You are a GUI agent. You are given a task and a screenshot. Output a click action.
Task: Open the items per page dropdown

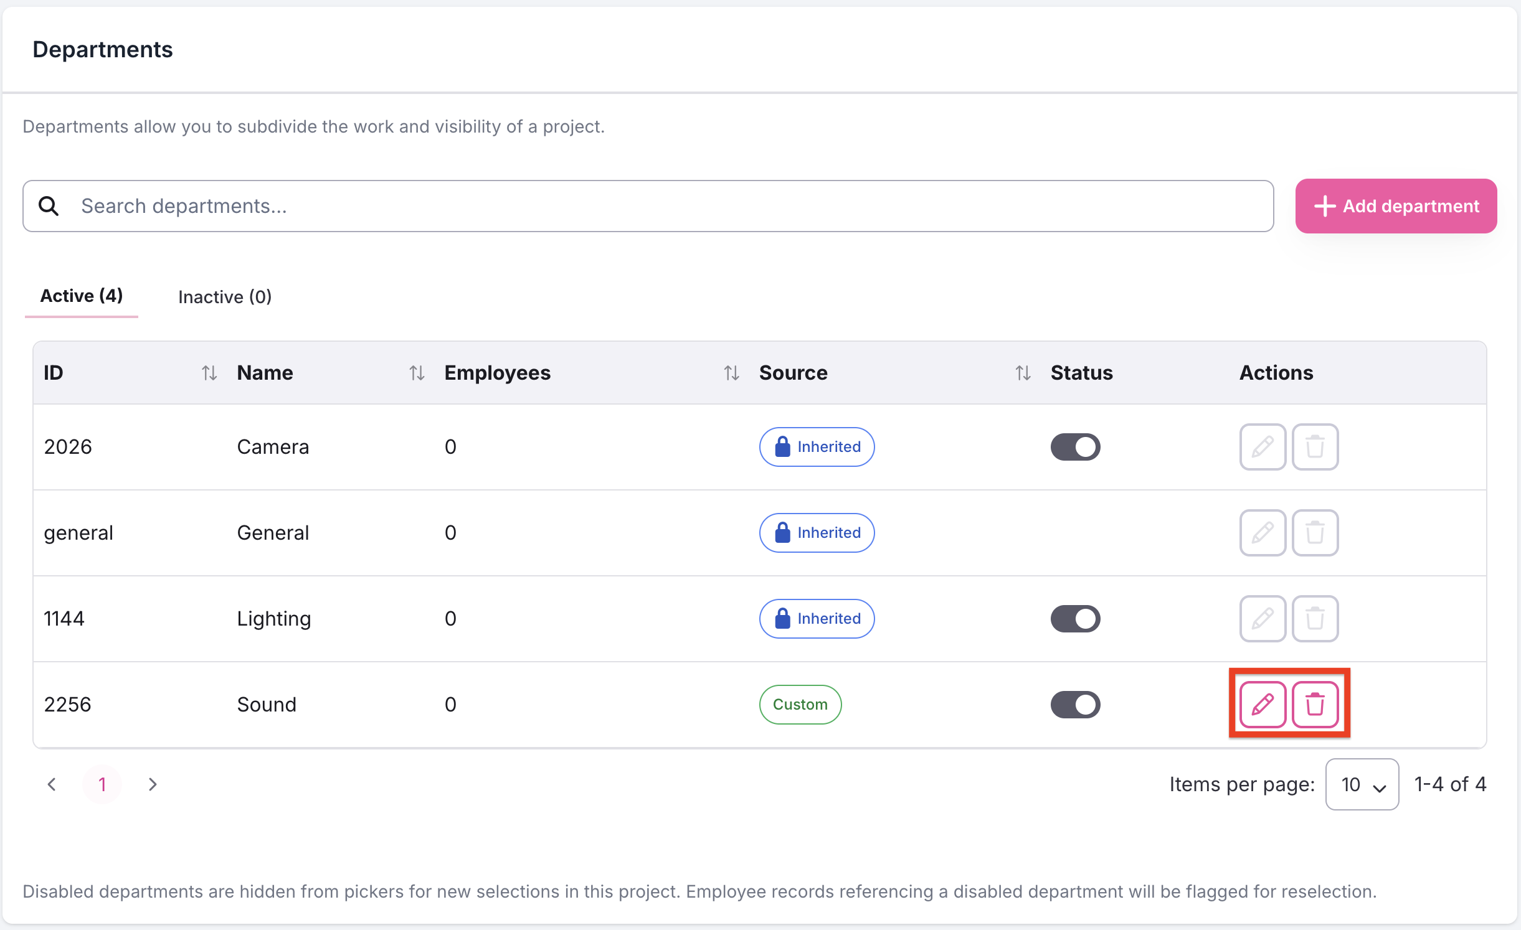coord(1362,784)
